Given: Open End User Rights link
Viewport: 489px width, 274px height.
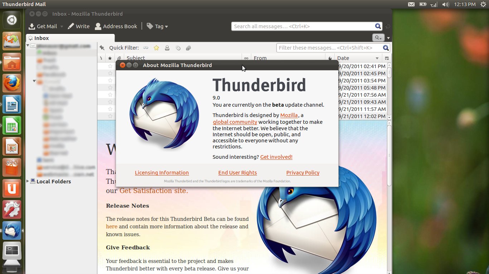Looking at the screenshot, I should 238,173.
